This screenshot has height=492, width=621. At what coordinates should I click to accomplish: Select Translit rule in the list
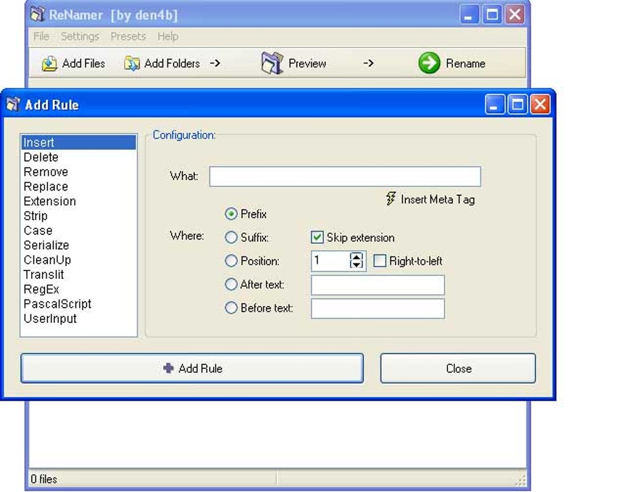79,275
